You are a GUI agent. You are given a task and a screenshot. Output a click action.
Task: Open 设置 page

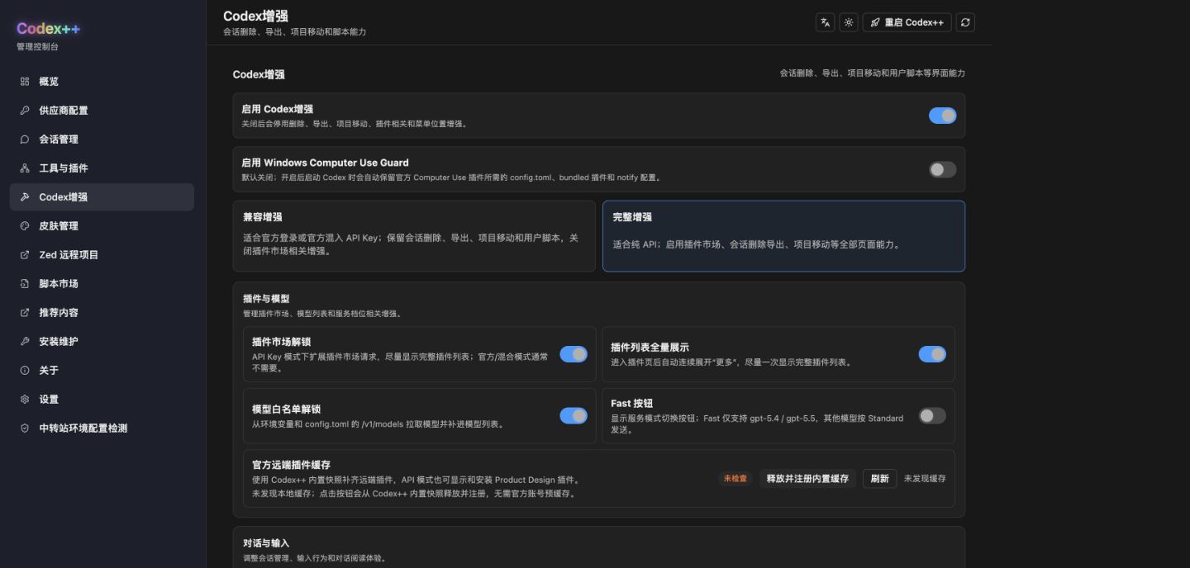point(102,400)
